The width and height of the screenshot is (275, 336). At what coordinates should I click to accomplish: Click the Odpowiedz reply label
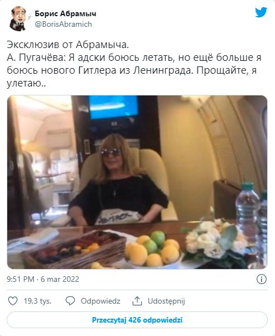point(100,301)
